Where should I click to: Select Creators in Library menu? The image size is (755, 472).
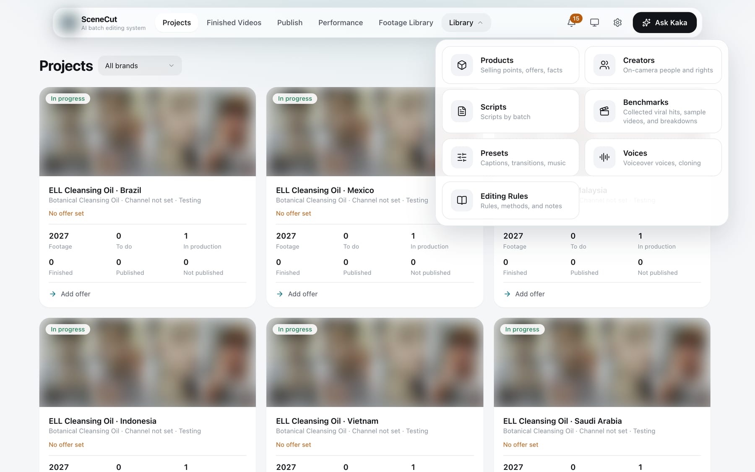pos(653,65)
